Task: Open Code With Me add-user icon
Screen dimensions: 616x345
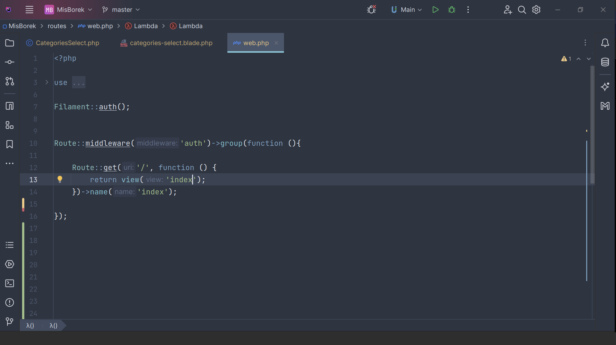Action: coord(508,10)
